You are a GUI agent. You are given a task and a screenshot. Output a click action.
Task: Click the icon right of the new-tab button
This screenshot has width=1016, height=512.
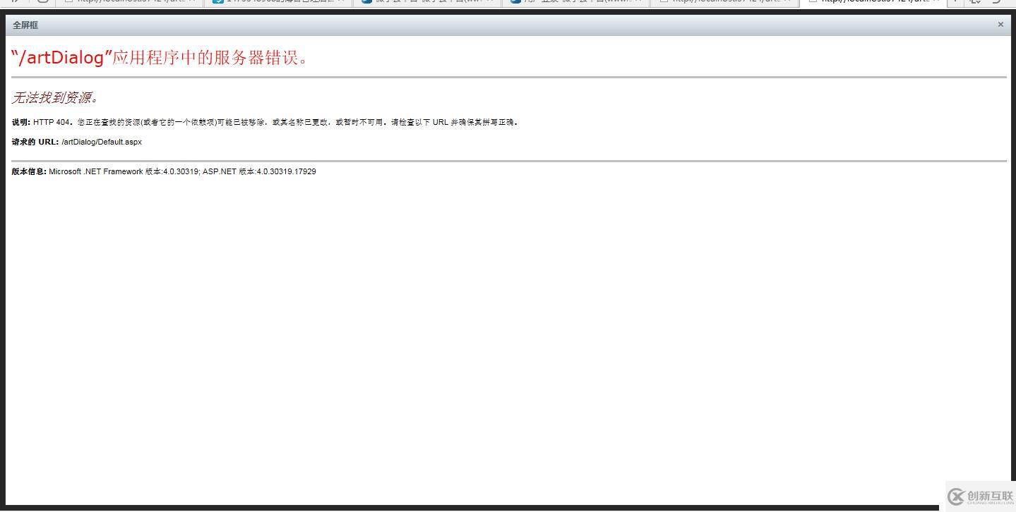(x=976, y=2)
